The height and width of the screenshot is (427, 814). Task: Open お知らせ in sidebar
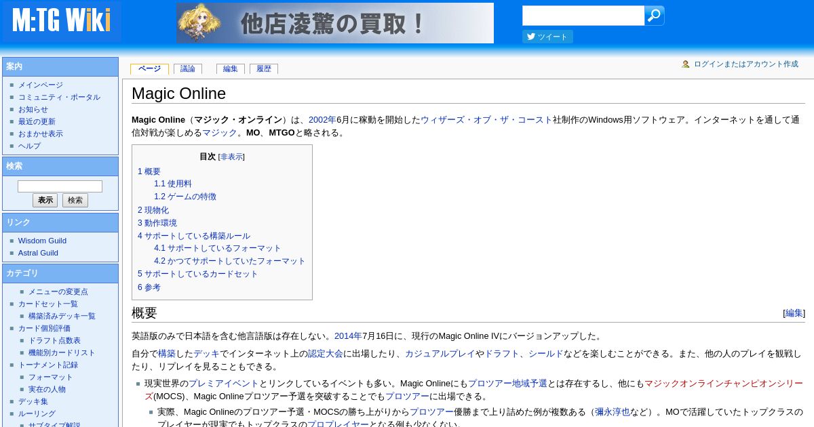pos(33,109)
